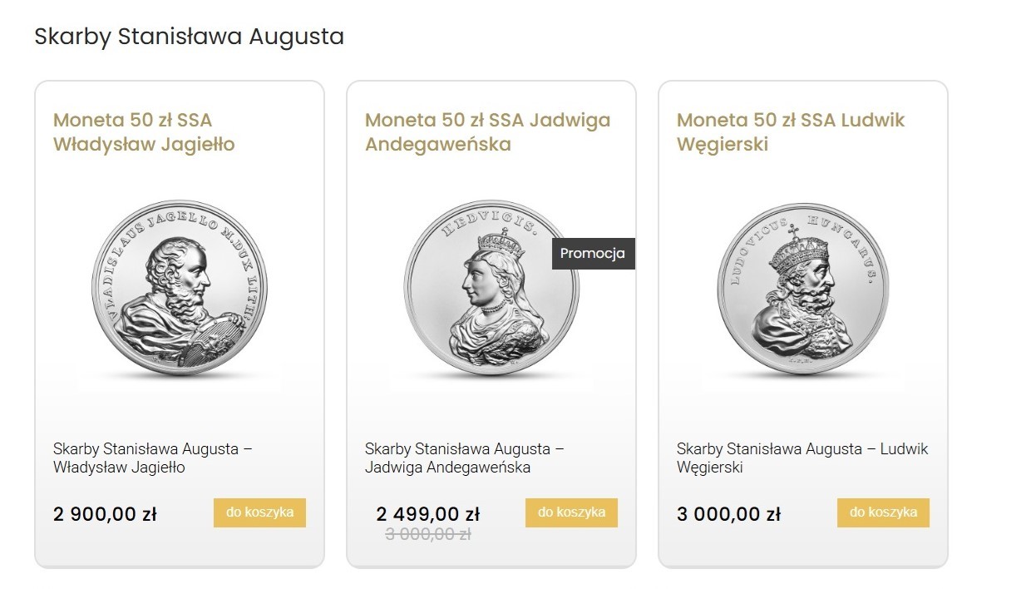Screen dimensions: 1021x589
Task: Click the dark Promocja badge
Action: tap(593, 254)
